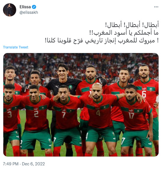This screenshot has height=170, width=163.
Task: Click the display name Elissa
Action: [25, 7]
